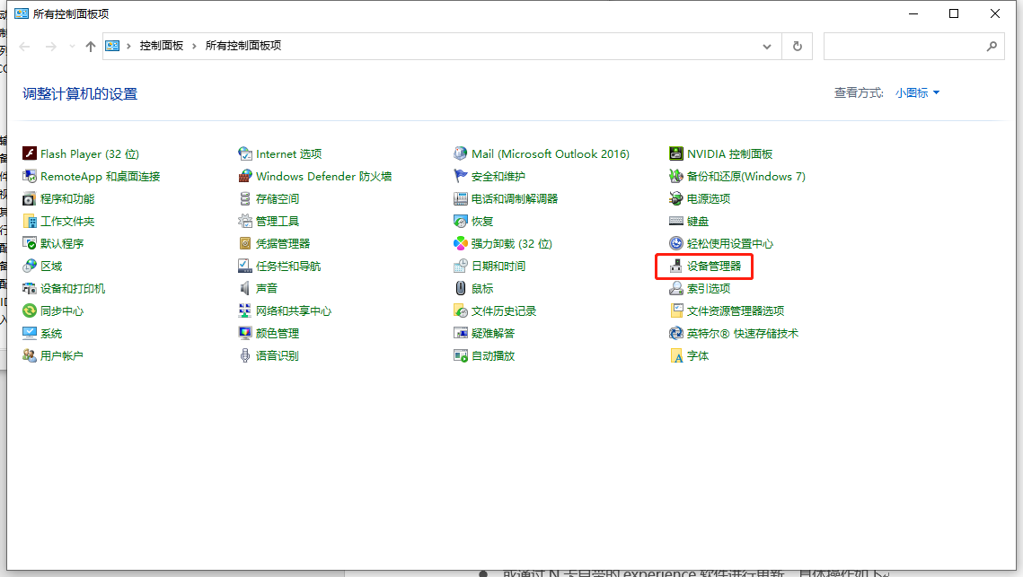Image resolution: width=1023 pixels, height=577 pixels.
Task: Open the 颜色管理 icon
Action: [x=244, y=333]
